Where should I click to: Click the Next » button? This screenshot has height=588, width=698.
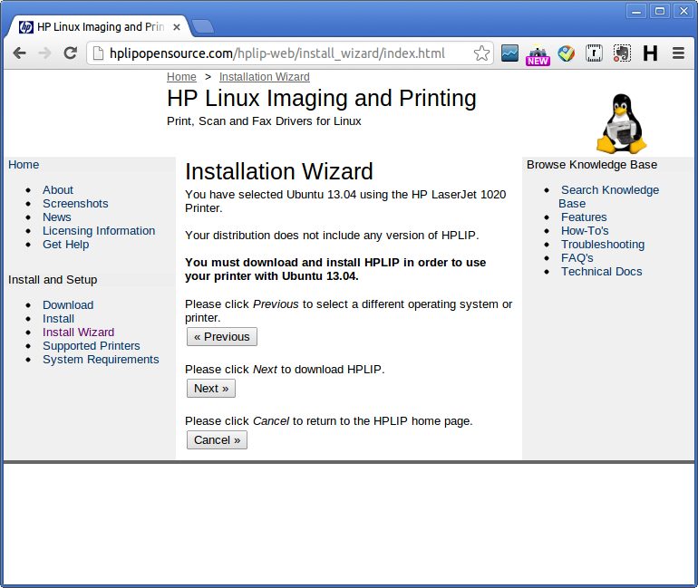pos(211,389)
